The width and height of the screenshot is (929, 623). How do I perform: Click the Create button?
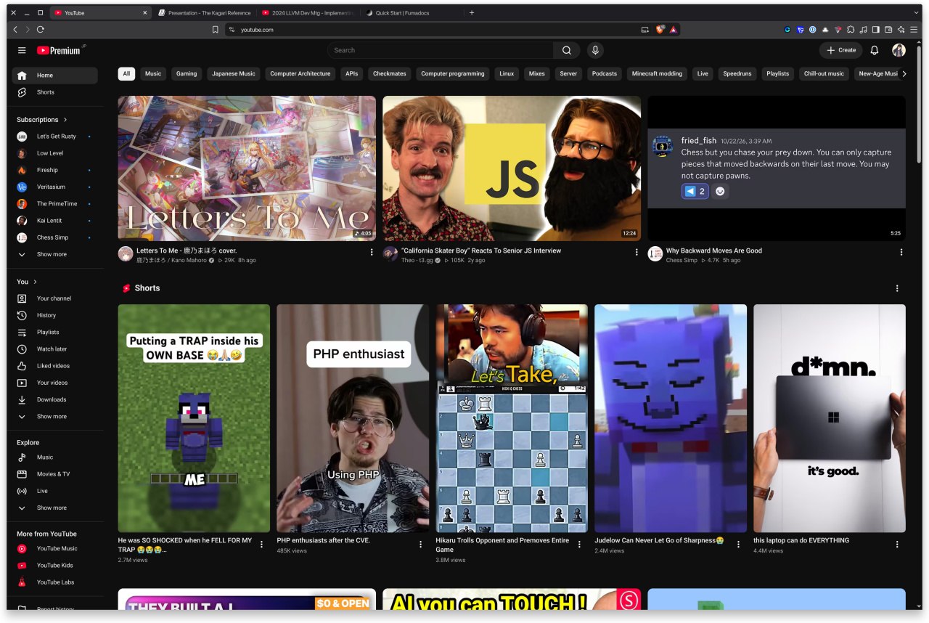coord(841,50)
